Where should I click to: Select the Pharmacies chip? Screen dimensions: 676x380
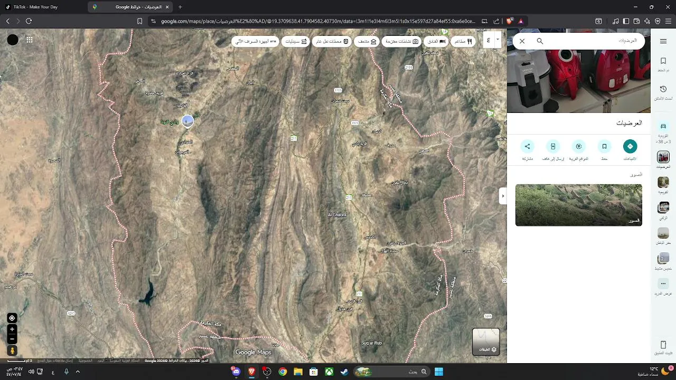click(x=296, y=41)
